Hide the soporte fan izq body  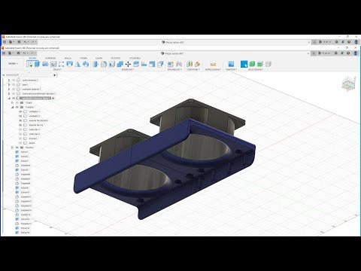[x=20, y=125]
